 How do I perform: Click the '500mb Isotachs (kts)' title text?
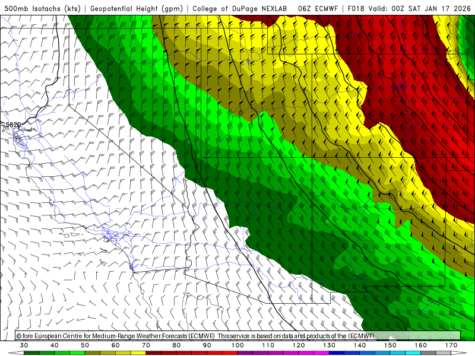(x=42, y=9)
